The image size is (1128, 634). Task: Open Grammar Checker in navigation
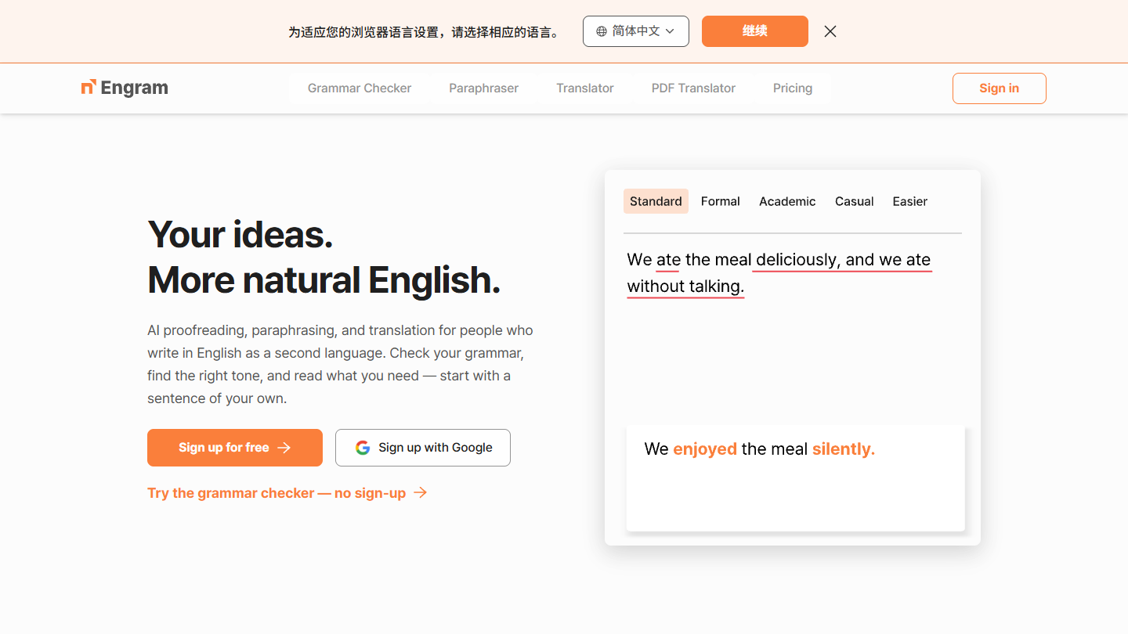coord(360,88)
